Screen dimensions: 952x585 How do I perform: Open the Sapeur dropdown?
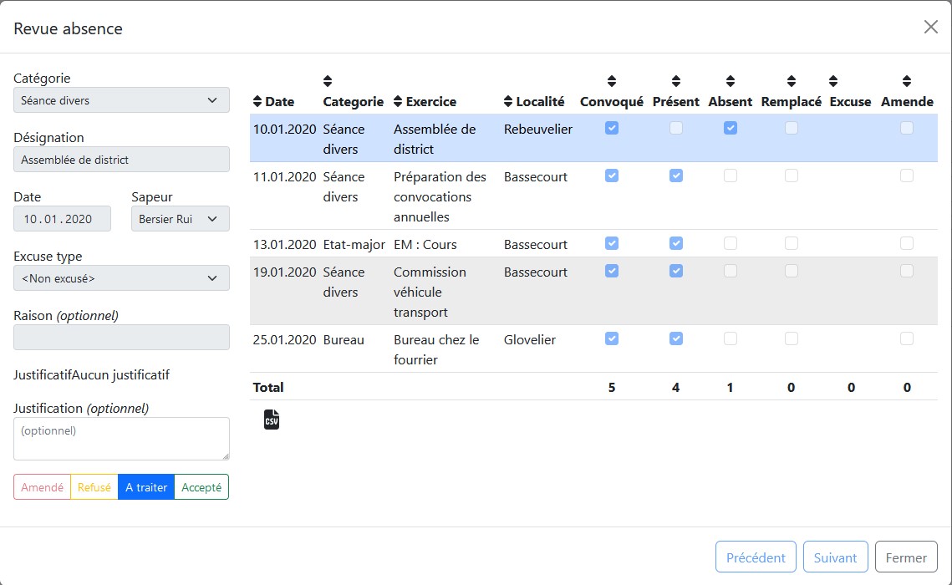[180, 219]
